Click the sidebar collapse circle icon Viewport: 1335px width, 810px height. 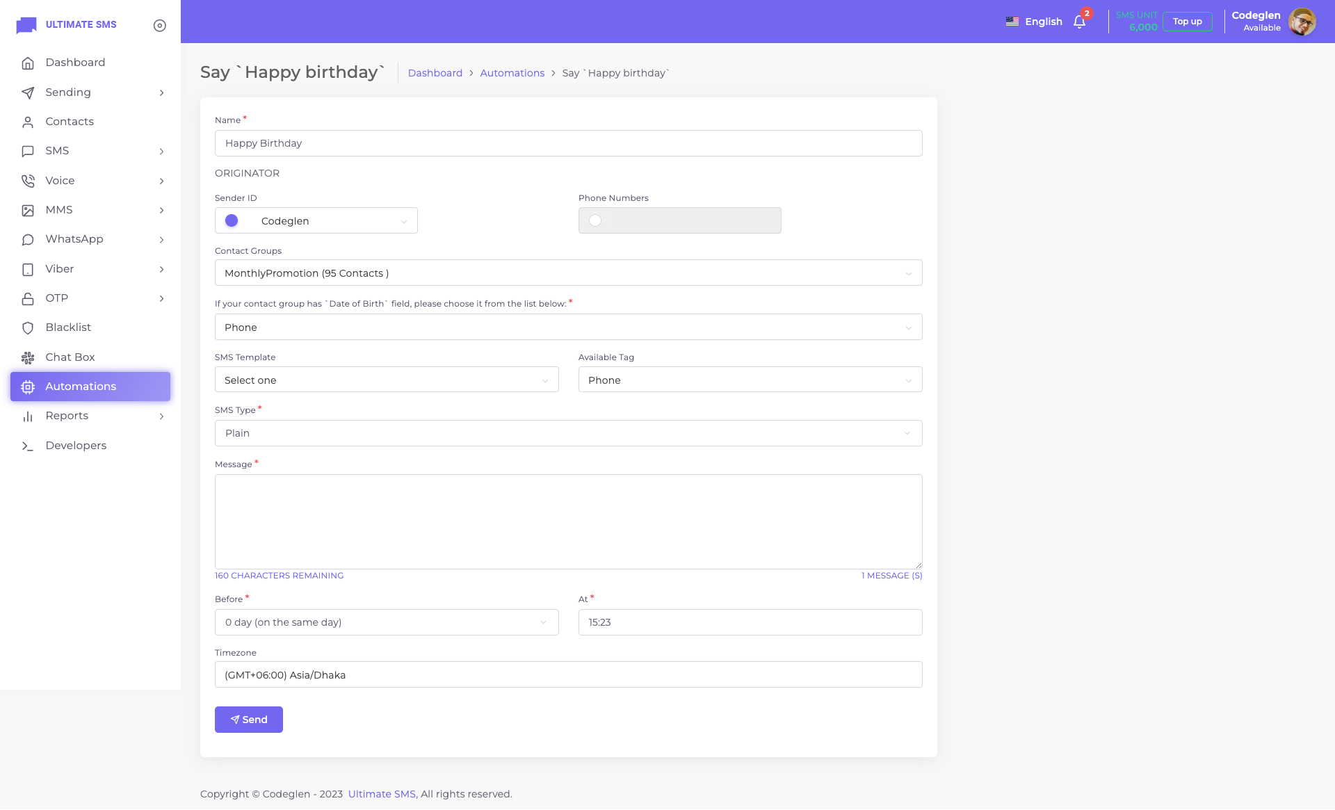[x=160, y=26]
